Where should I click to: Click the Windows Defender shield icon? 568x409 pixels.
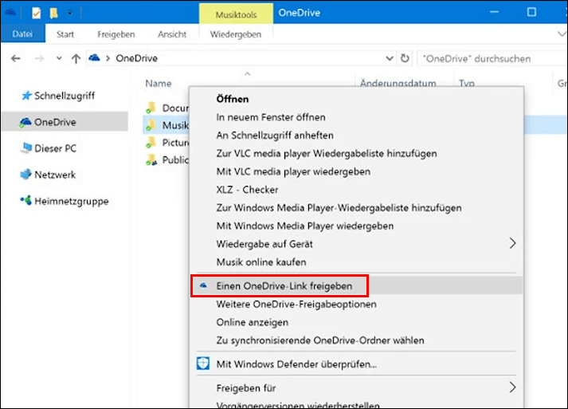point(203,364)
